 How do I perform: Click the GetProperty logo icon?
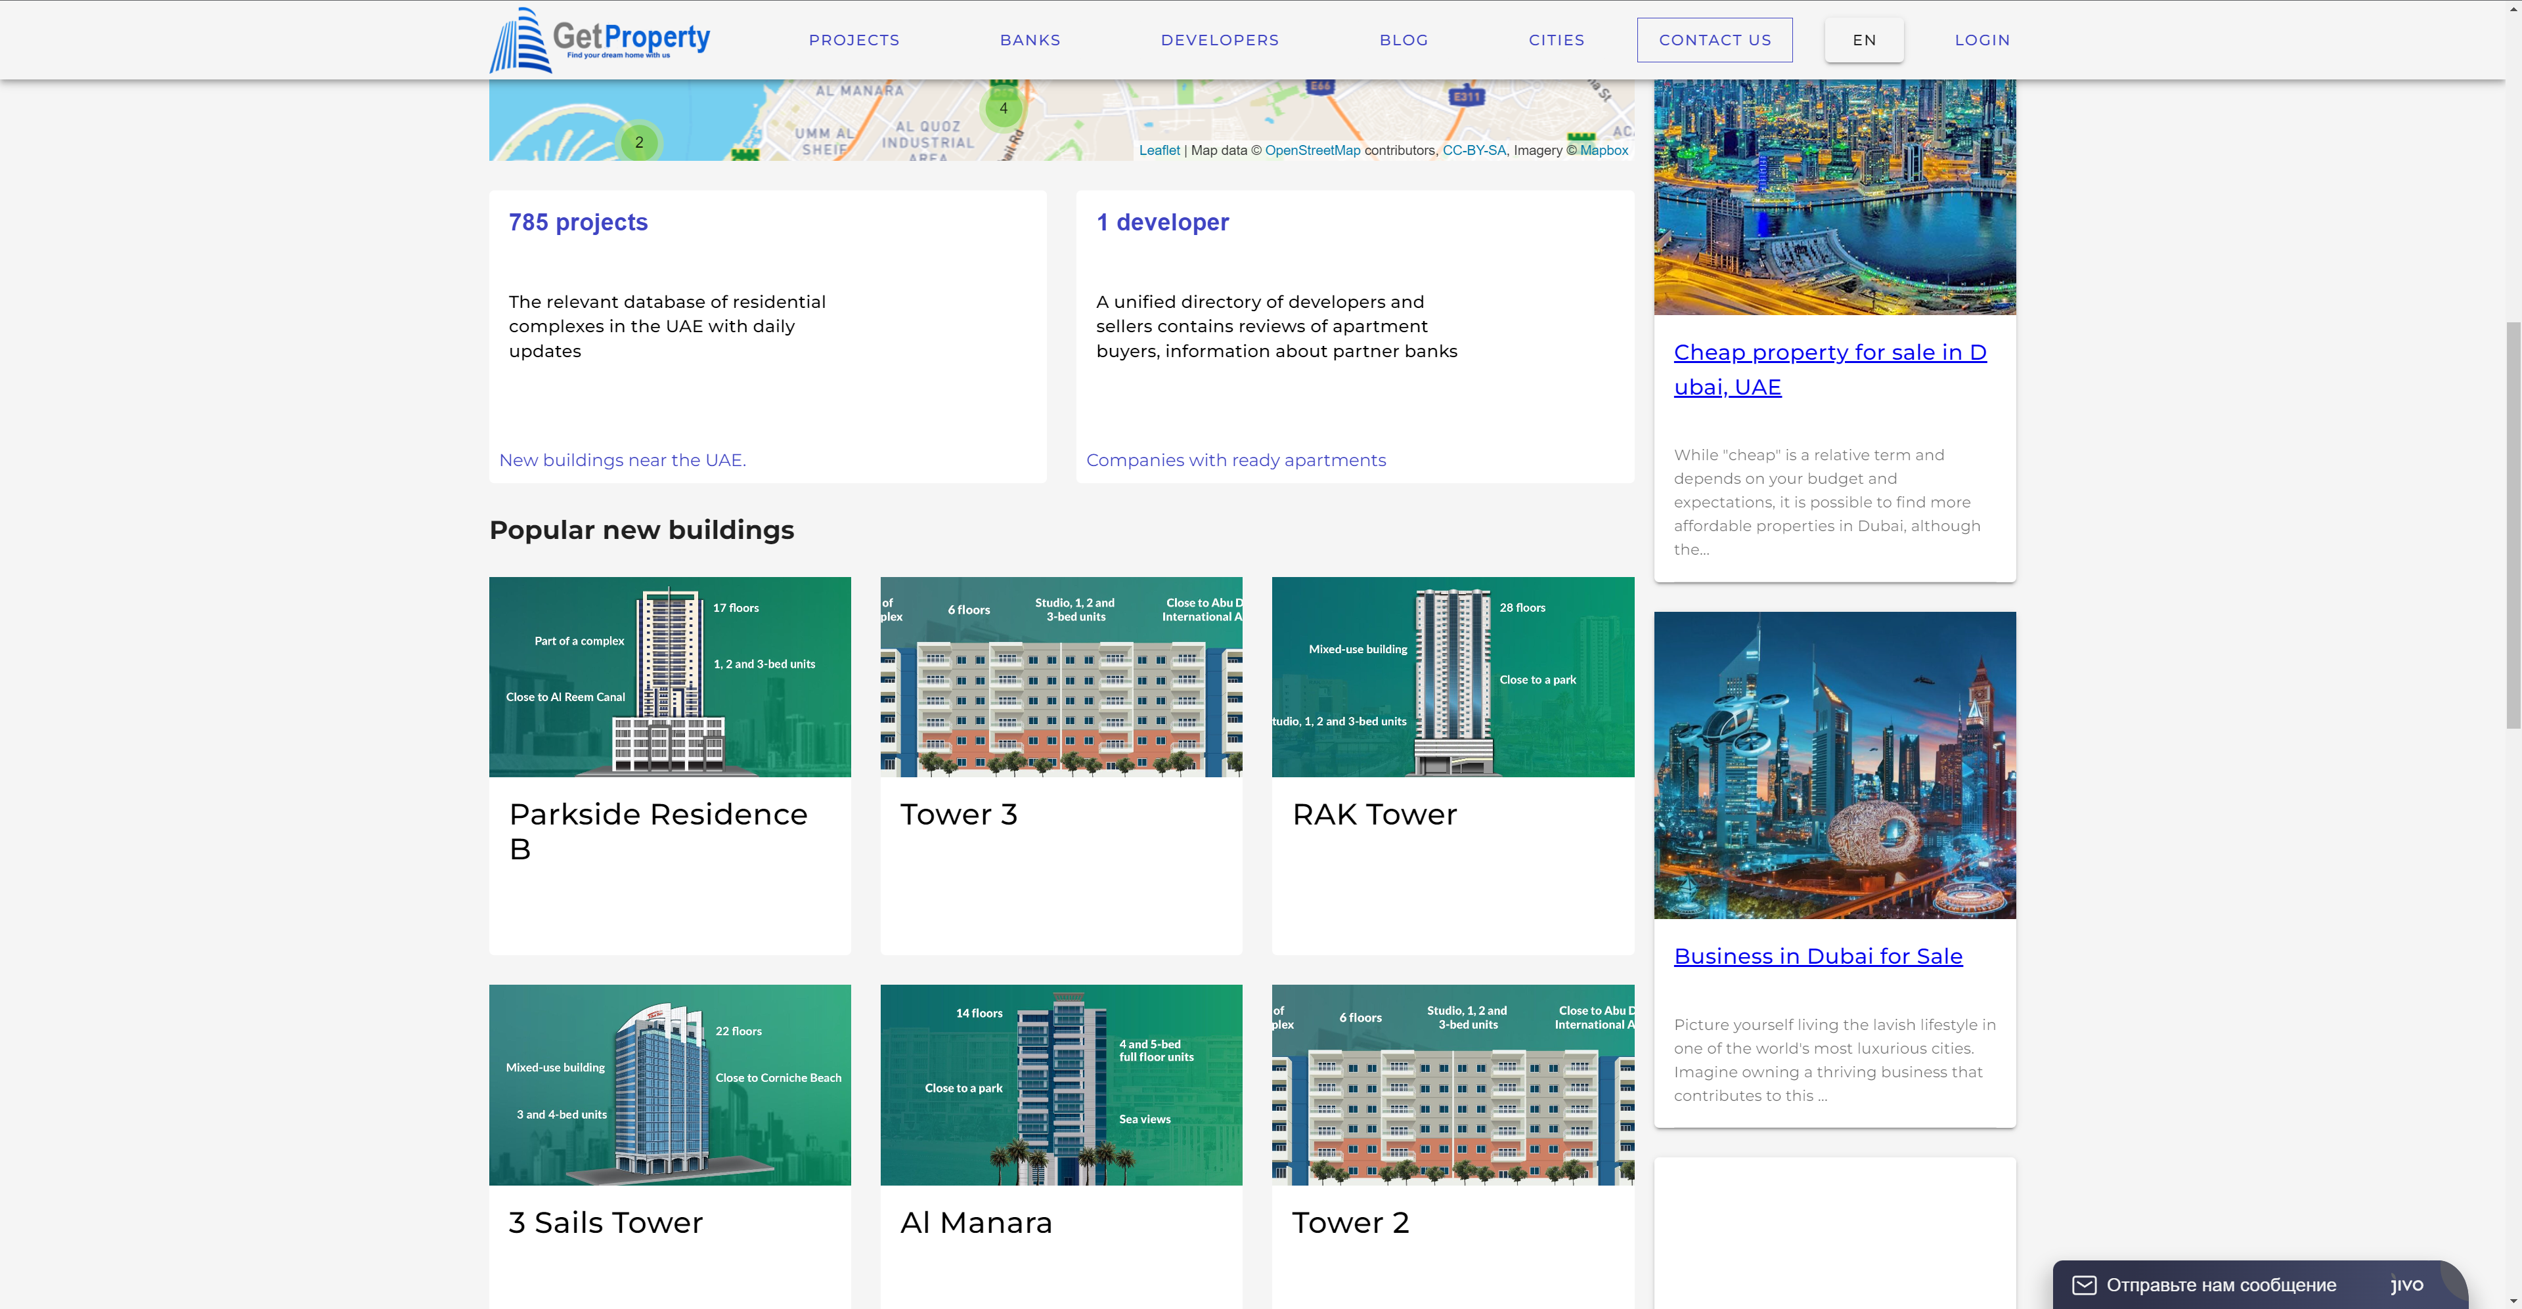pos(520,40)
